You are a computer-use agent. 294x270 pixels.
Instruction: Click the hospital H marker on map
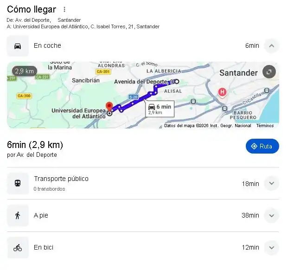(x=222, y=93)
